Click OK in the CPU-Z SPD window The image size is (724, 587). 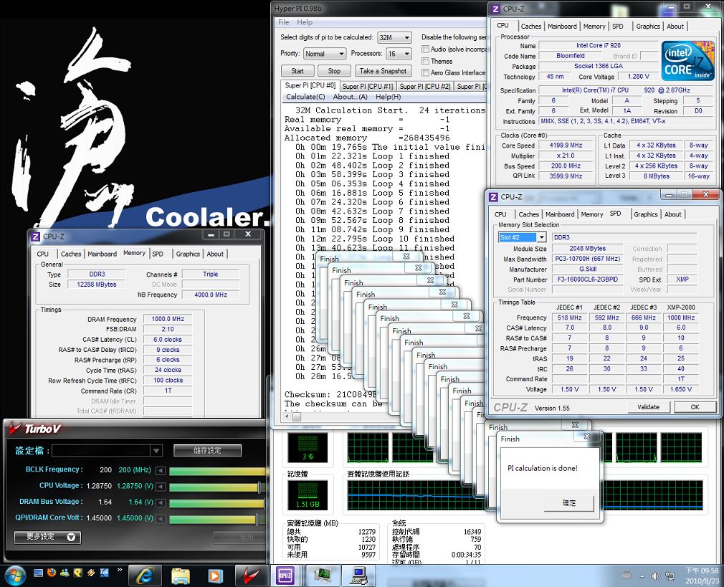click(695, 407)
